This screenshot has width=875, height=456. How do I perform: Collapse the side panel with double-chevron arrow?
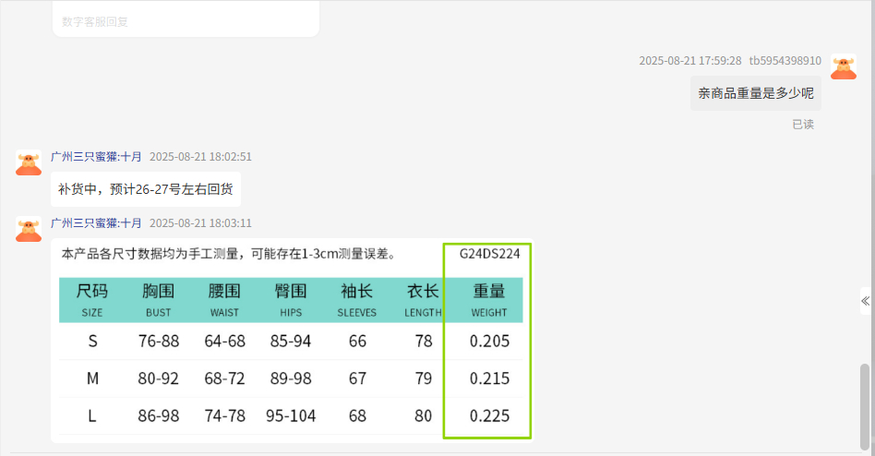pyautogui.click(x=865, y=301)
